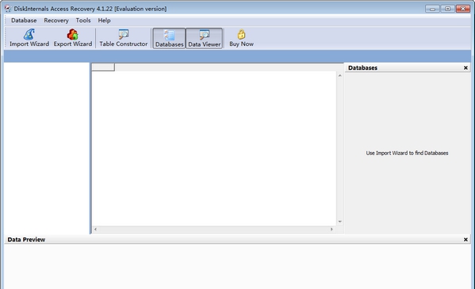Screen dimensions: 475x289
Task: Open the Tools menu
Action: pos(83,21)
